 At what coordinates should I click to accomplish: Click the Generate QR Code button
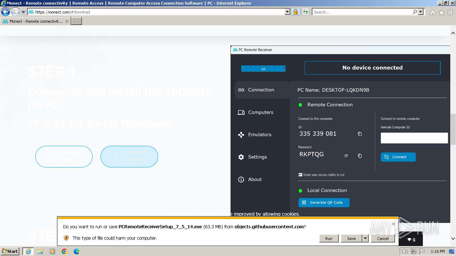(324, 202)
